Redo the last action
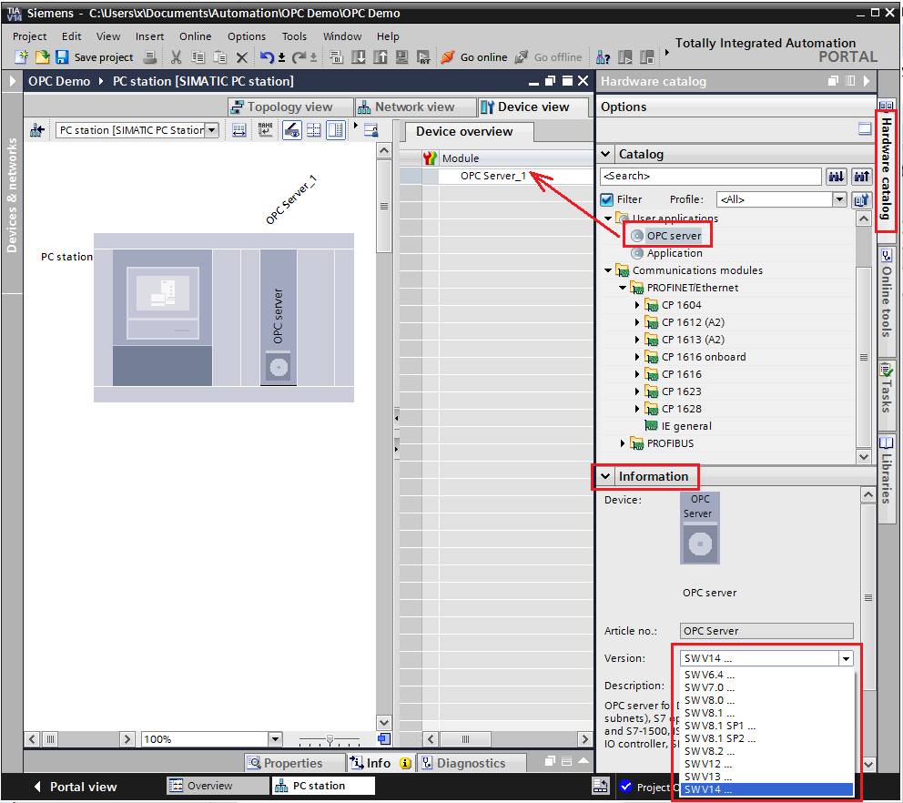The width and height of the screenshot is (903, 803). (299, 57)
